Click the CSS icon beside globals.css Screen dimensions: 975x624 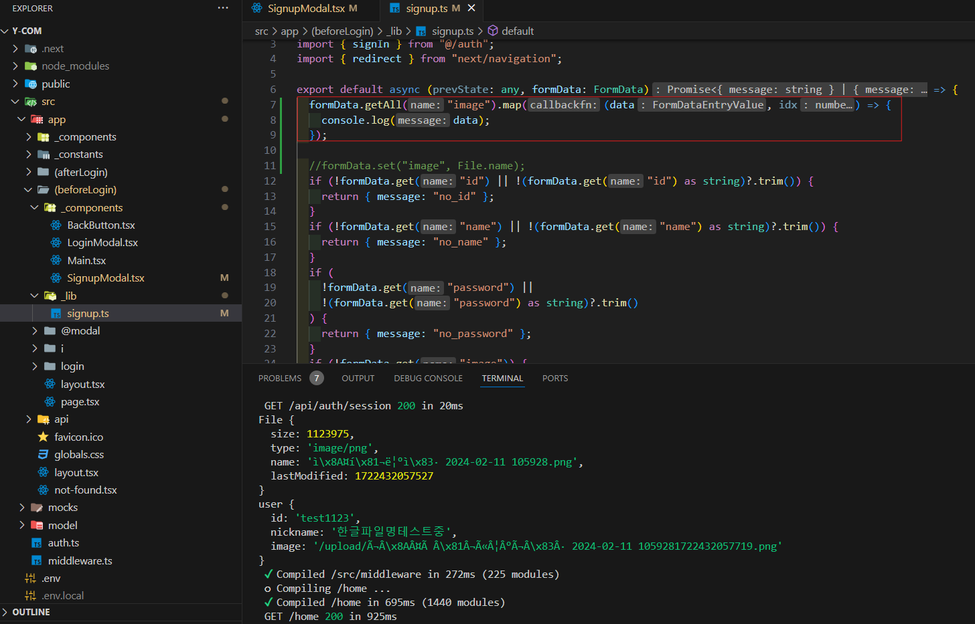point(44,454)
